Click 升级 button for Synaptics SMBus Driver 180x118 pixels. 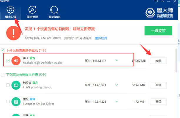[158, 102]
